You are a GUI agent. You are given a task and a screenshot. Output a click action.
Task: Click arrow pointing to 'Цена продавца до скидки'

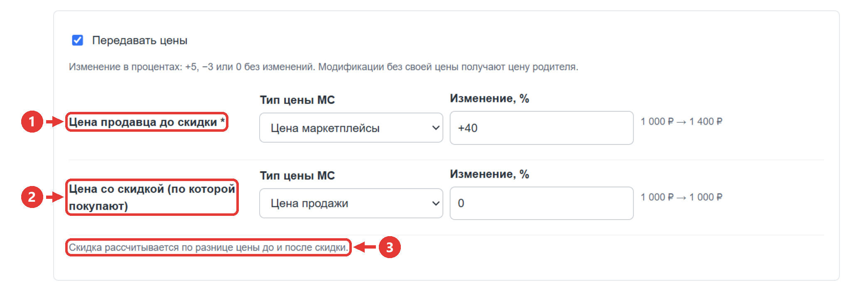point(54,122)
